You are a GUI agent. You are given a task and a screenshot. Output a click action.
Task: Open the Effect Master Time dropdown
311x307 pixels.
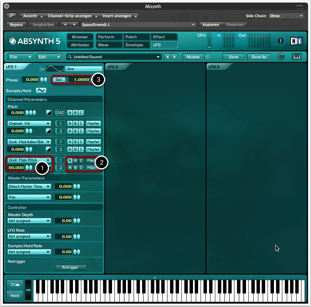29,186
